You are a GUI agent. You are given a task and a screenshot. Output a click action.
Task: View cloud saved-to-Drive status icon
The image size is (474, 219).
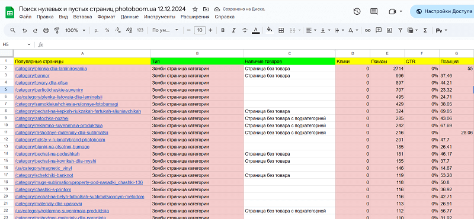point(216,9)
